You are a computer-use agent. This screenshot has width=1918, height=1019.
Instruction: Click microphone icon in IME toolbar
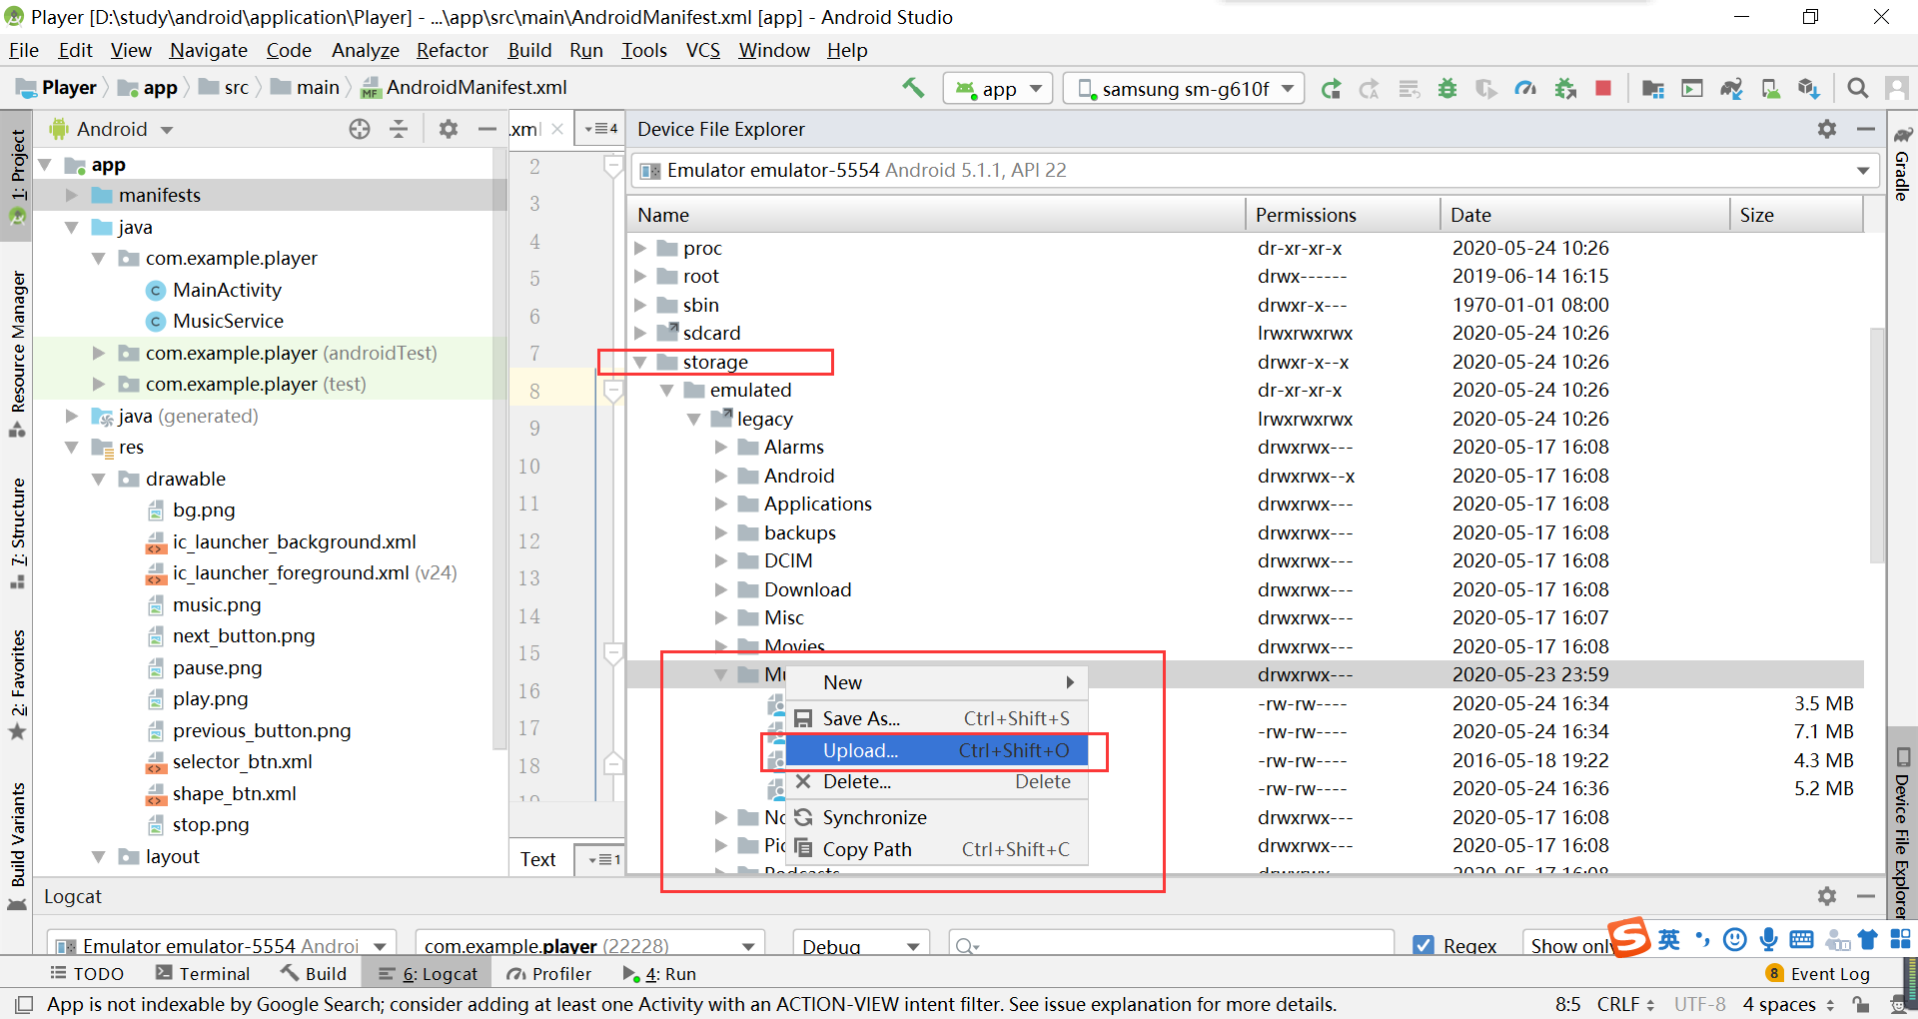pyautogui.click(x=1768, y=939)
